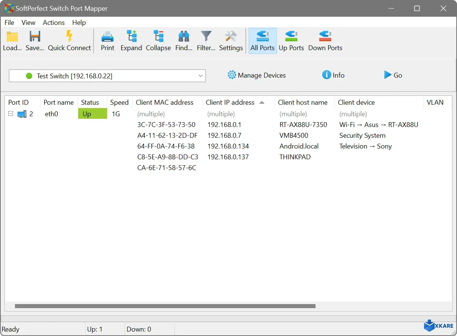Select Security System client device
This screenshot has height=336, width=457.
coord(362,136)
